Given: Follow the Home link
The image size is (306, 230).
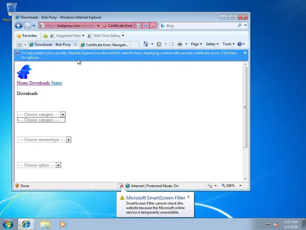Looking at the screenshot, I should point(22,83).
